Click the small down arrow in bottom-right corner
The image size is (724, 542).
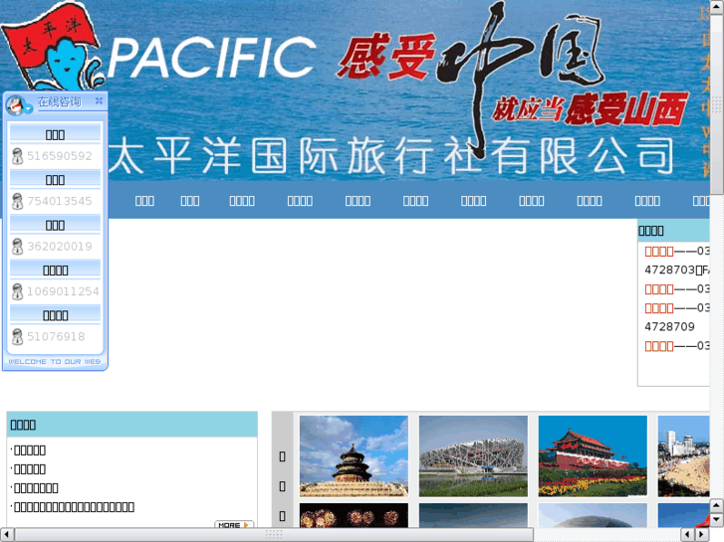(x=717, y=519)
